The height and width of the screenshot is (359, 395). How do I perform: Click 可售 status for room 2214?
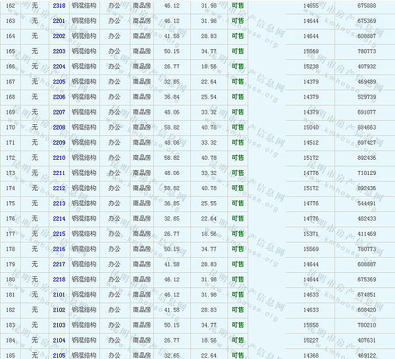click(x=237, y=219)
